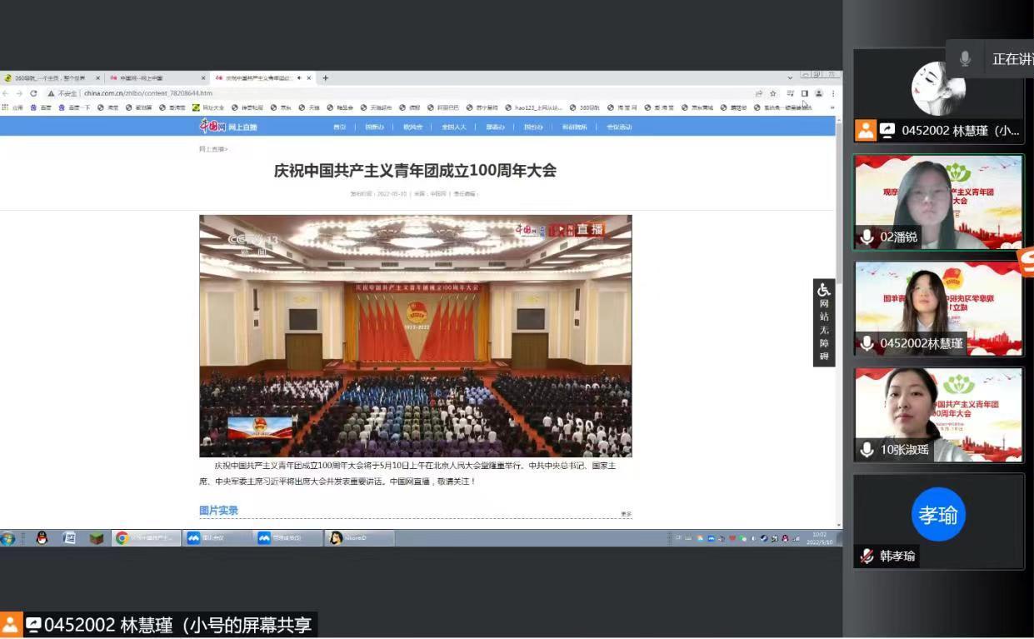Click the browser forward arrow

coord(19,93)
